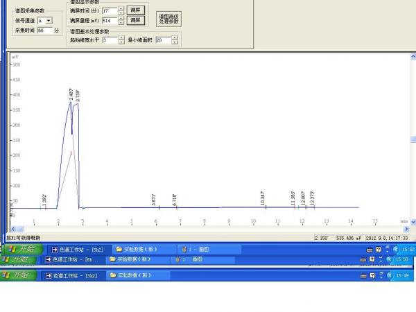
Task: Select the 1.392 peak label
Action: click(x=44, y=199)
